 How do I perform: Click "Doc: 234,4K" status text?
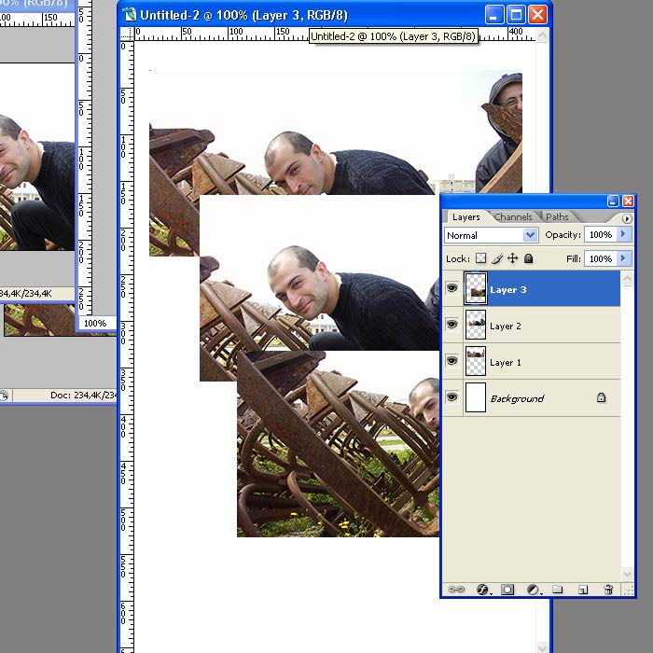(82, 395)
